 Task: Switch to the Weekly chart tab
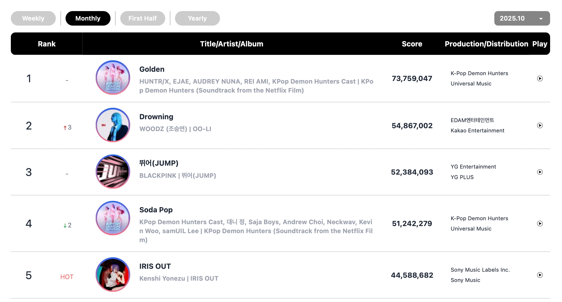tap(33, 18)
